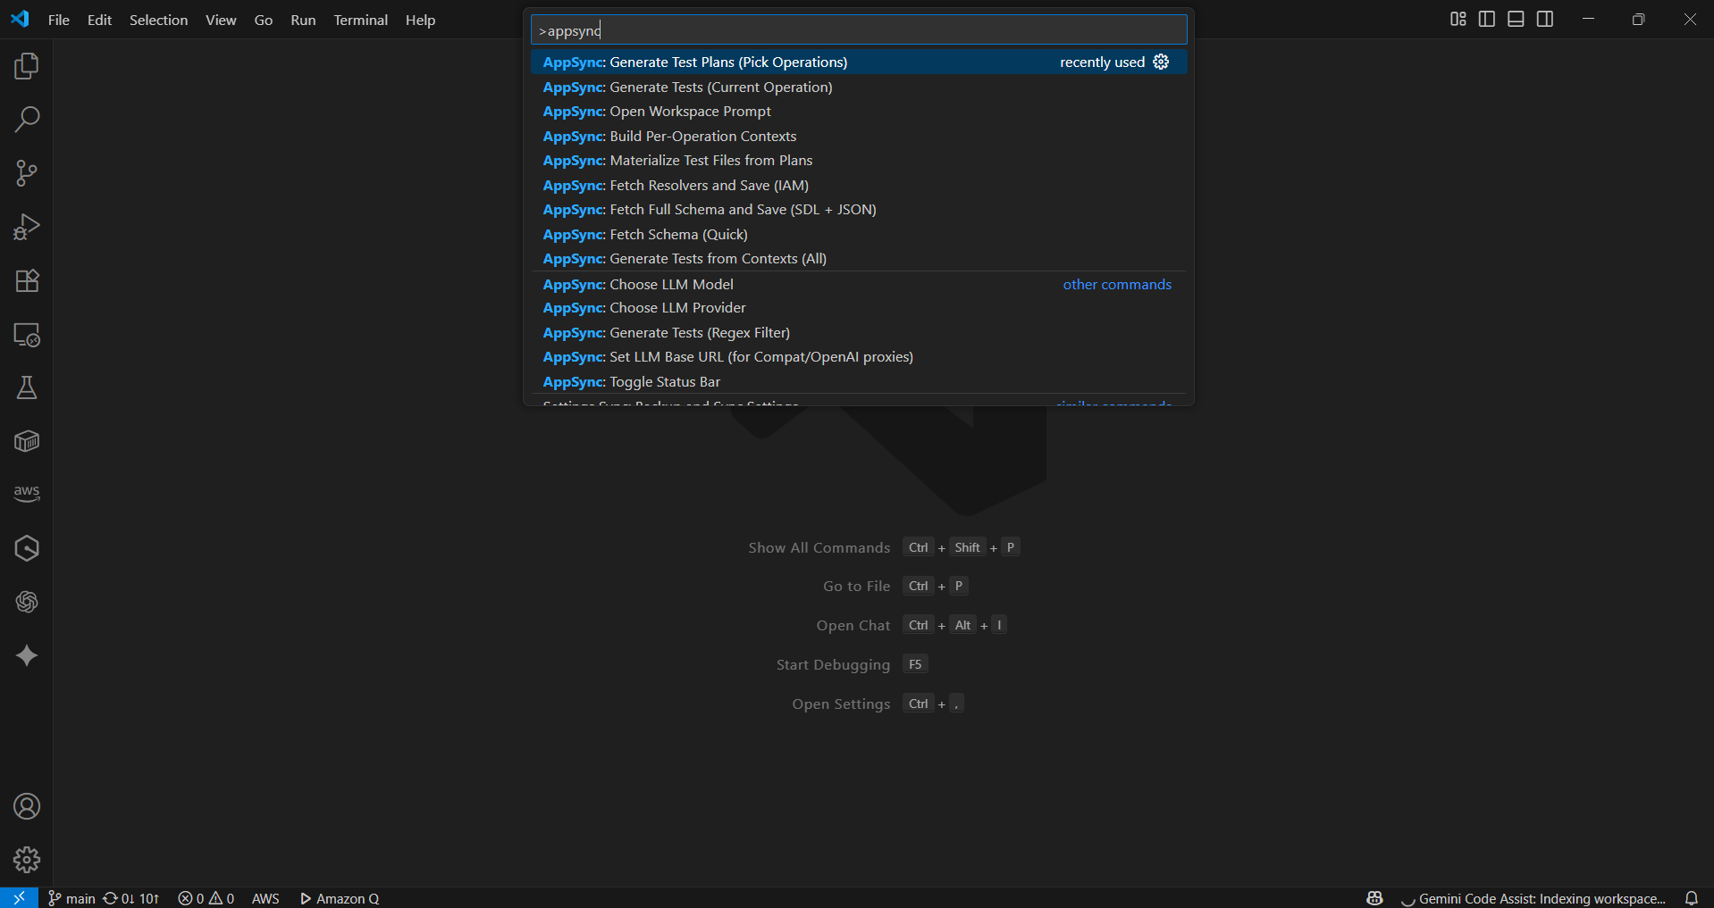Synchronize changes 0↓ 10↑ in status bar
This screenshot has width=1714, height=908.
[x=131, y=898]
